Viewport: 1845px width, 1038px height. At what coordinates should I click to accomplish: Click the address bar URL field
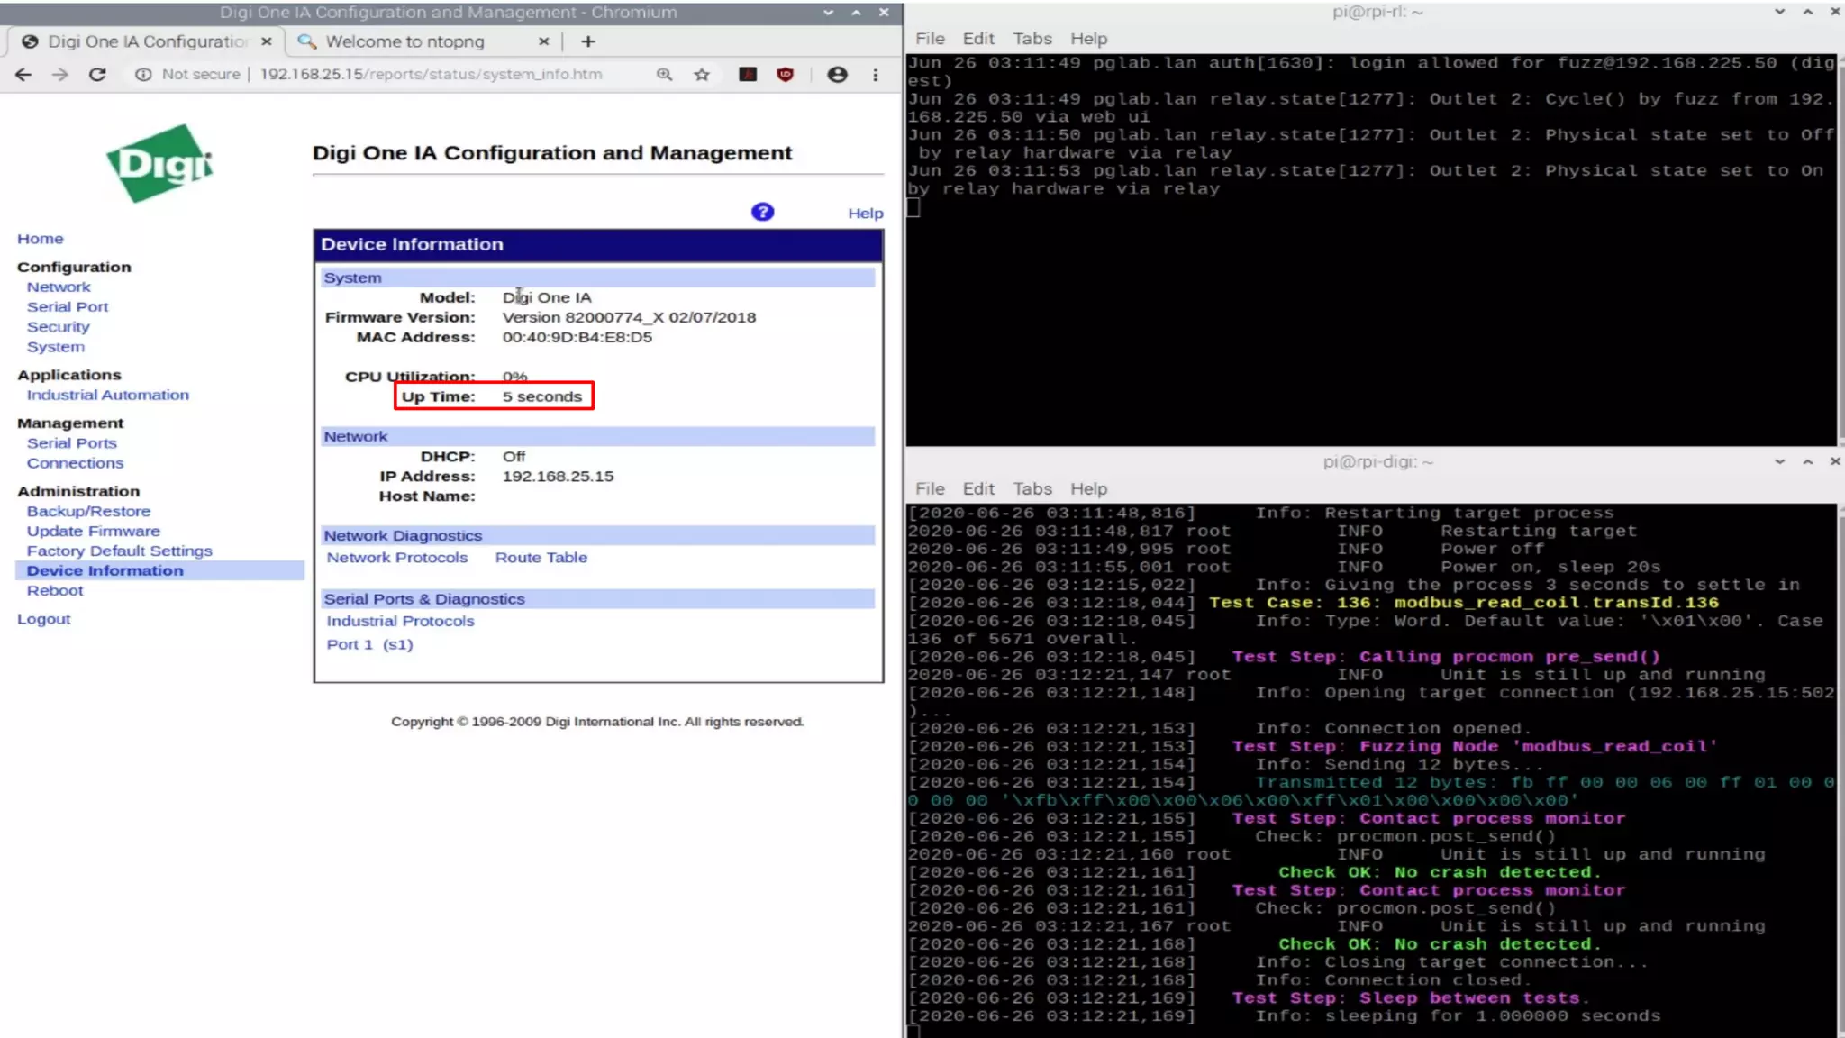(431, 75)
